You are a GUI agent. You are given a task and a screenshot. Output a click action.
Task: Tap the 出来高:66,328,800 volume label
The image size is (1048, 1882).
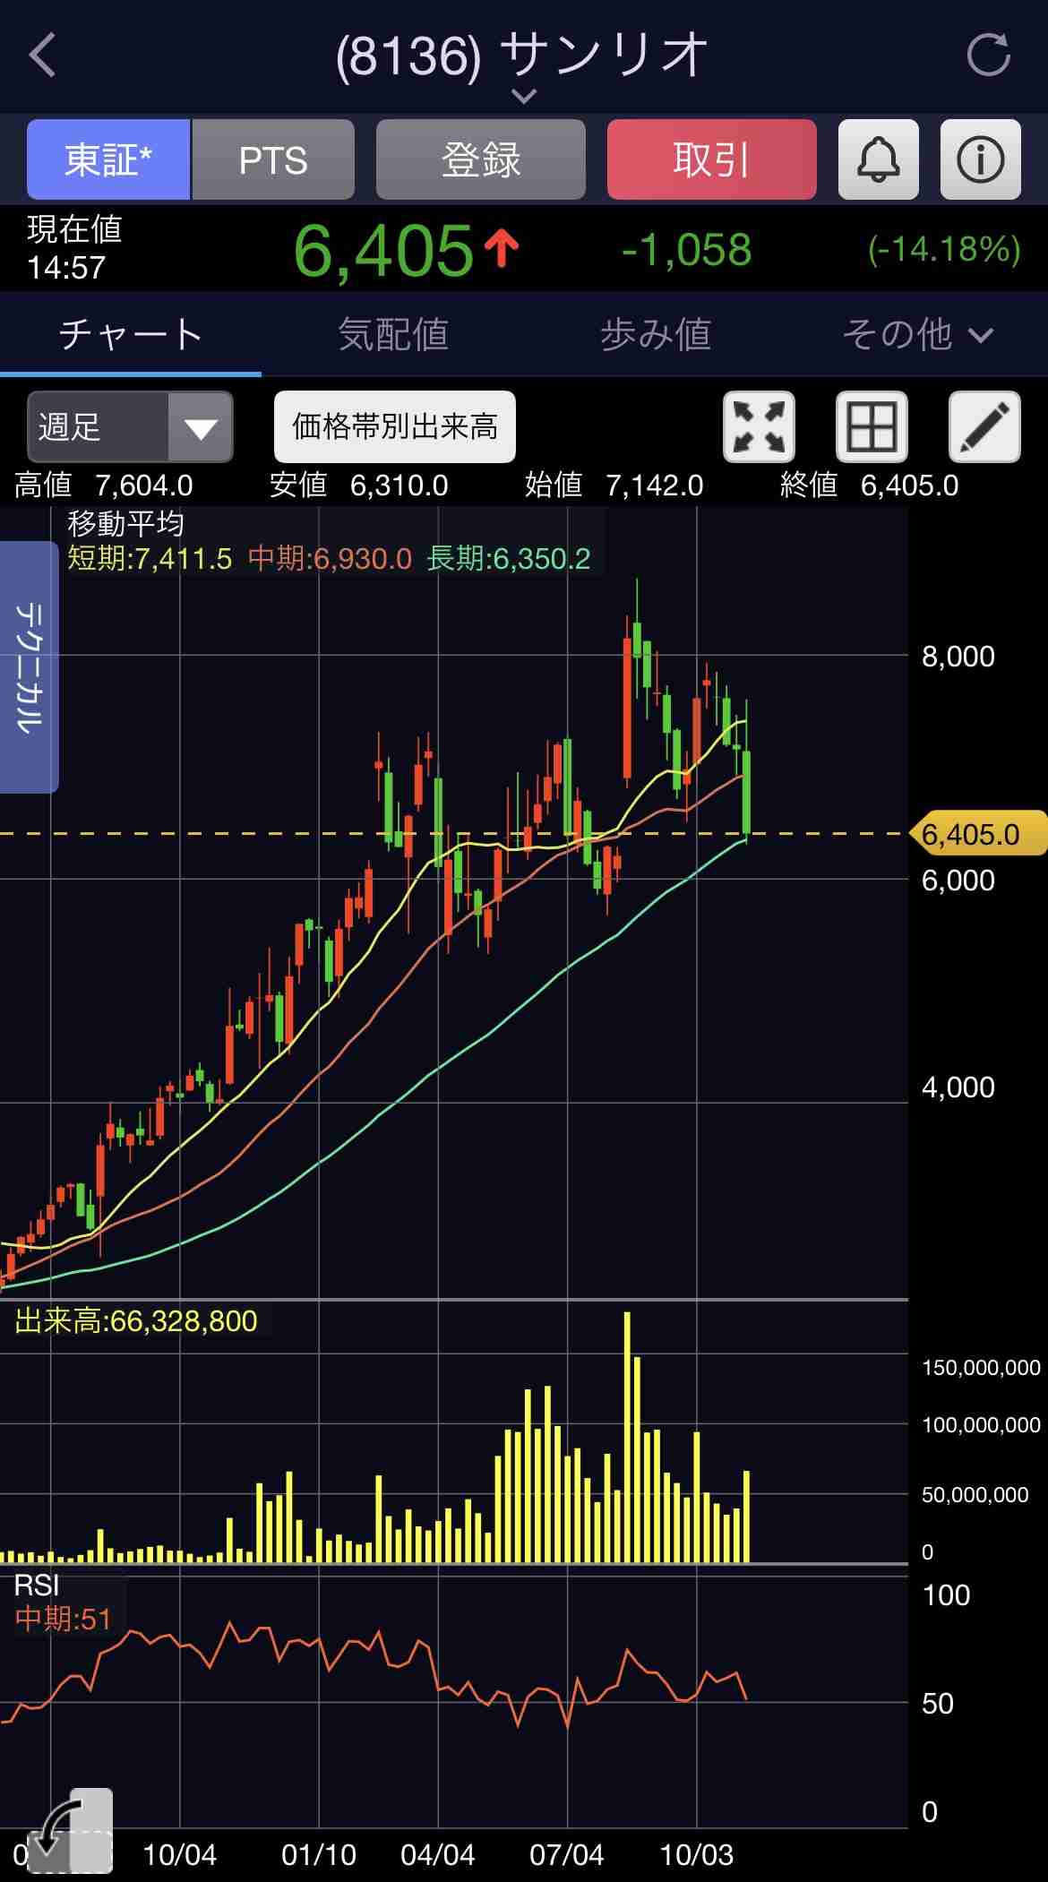[x=136, y=1320]
